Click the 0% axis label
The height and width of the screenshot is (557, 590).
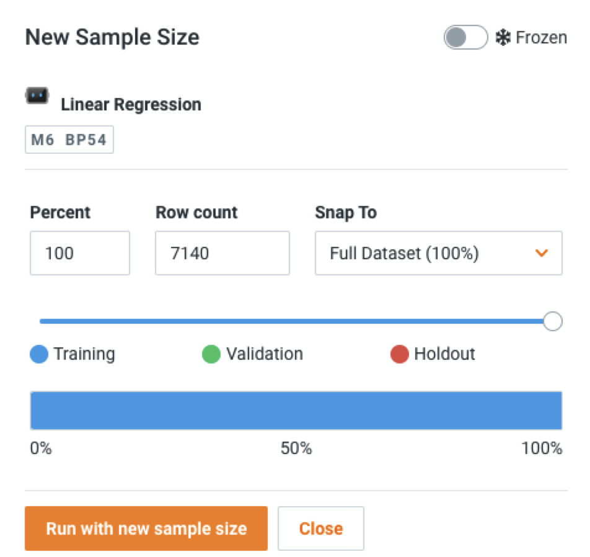41,448
